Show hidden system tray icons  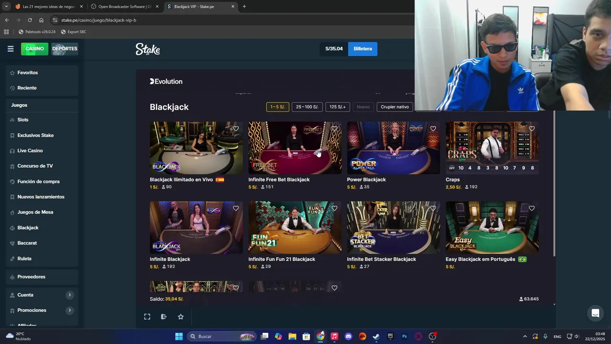click(525, 336)
